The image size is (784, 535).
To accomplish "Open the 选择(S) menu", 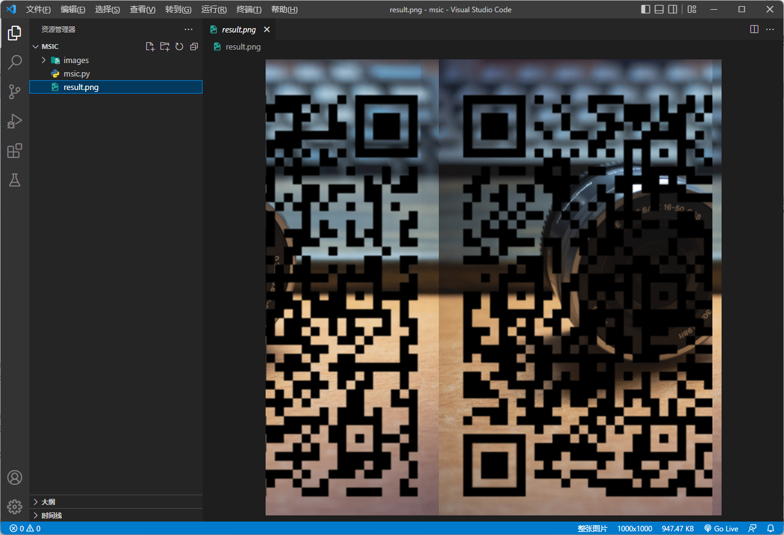I will coord(108,9).
